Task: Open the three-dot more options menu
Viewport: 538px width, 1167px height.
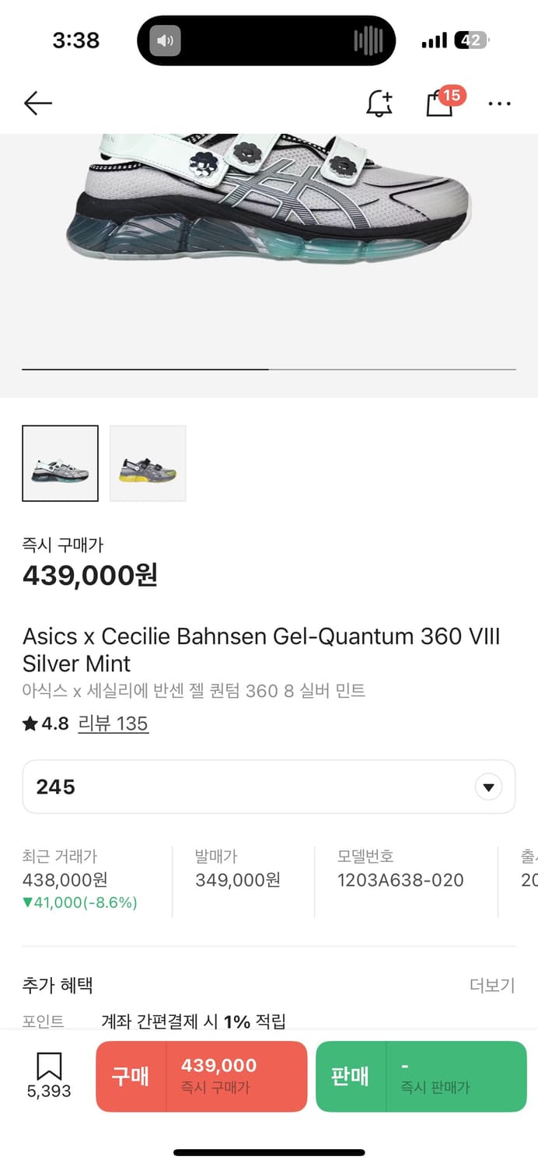Action: tap(499, 103)
